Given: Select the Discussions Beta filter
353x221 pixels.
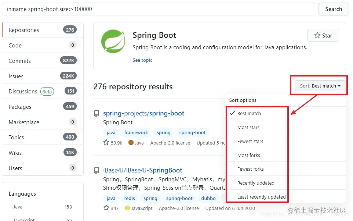Looking at the screenshot, I should click(x=43, y=91).
